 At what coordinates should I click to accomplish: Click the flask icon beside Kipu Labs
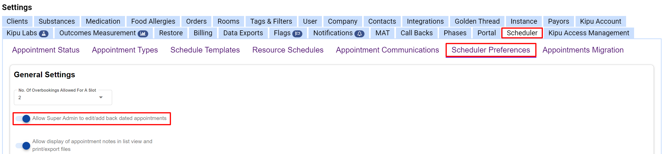point(44,34)
